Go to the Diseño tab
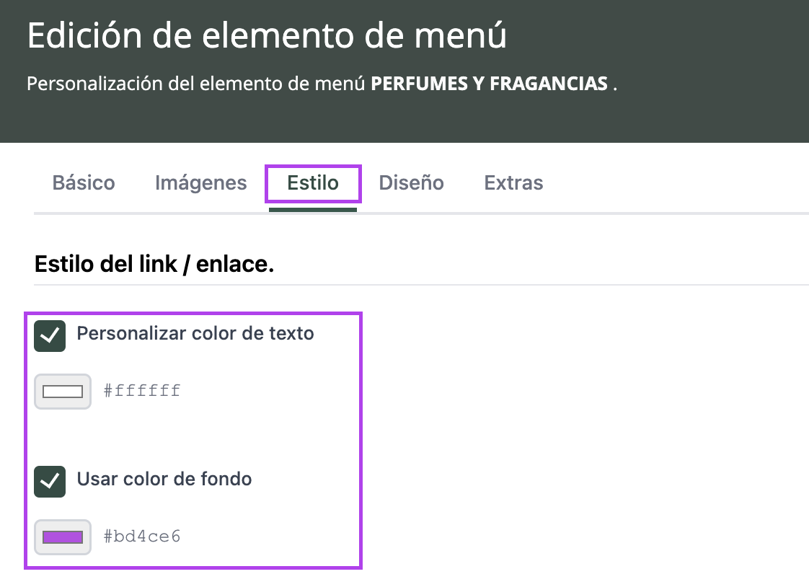This screenshot has height=587, width=809. point(411,183)
